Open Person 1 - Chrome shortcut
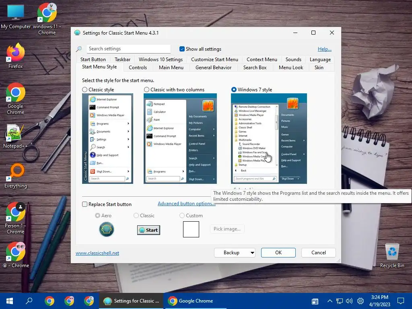Screen dimensions: 412x309 click(x=16, y=218)
